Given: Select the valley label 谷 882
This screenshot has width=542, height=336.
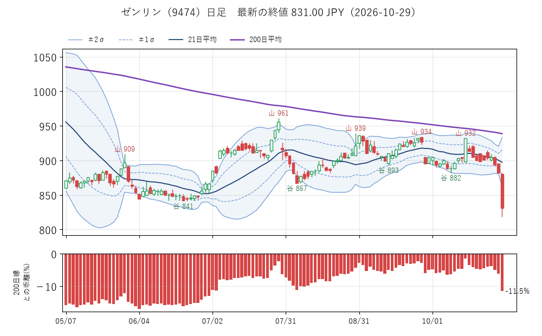Looking at the screenshot, I should (451, 178).
